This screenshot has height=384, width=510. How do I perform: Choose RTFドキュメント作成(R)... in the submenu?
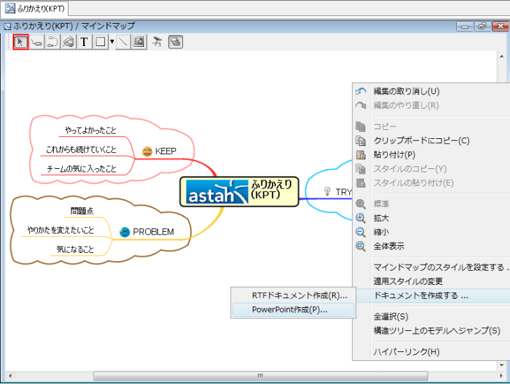[300, 295]
